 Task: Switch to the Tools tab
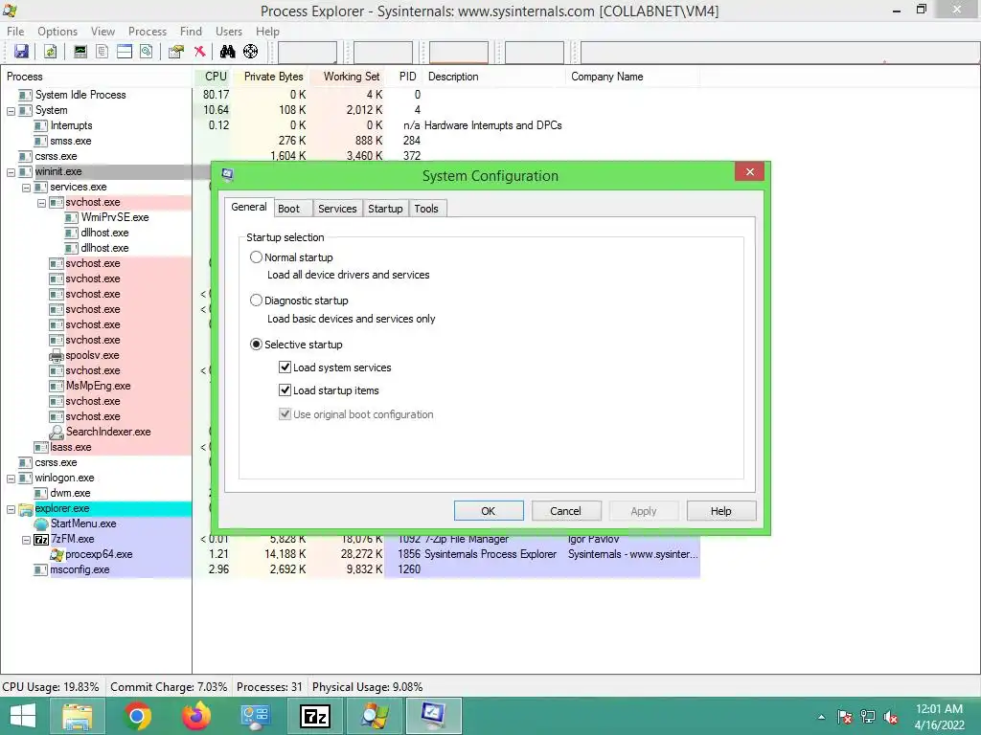pyautogui.click(x=426, y=209)
